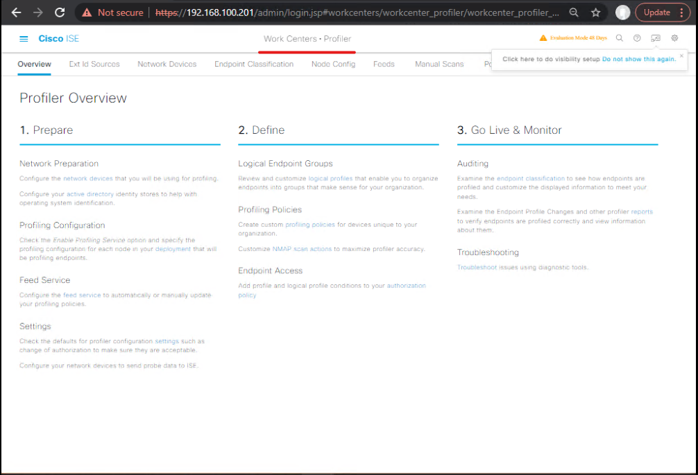
Task: Click the ISE visibility setup monitor icon
Action: tap(656, 38)
